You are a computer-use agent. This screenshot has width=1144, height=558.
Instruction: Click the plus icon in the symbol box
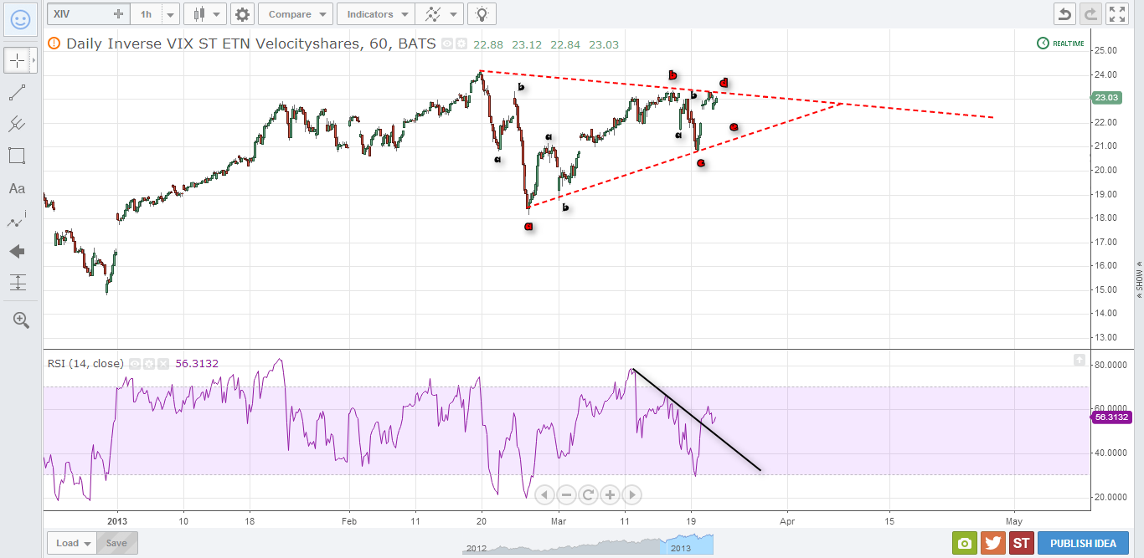point(118,14)
